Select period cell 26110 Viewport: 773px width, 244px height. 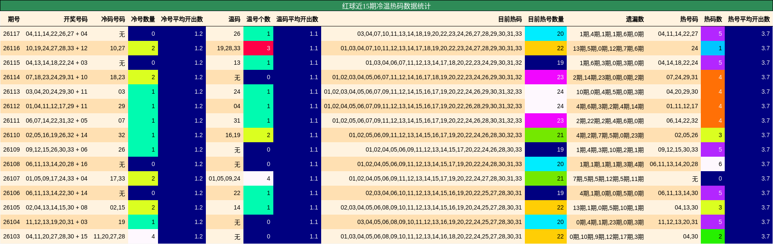[x=12, y=135]
